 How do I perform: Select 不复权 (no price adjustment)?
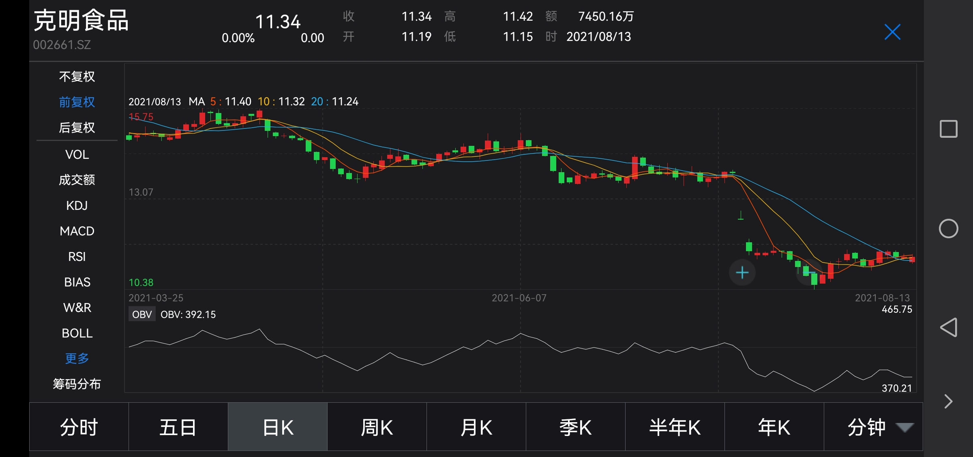click(x=77, y=77)
